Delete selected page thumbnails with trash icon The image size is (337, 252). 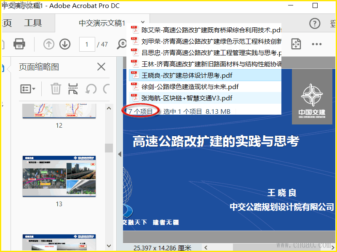tap(56, 89)
